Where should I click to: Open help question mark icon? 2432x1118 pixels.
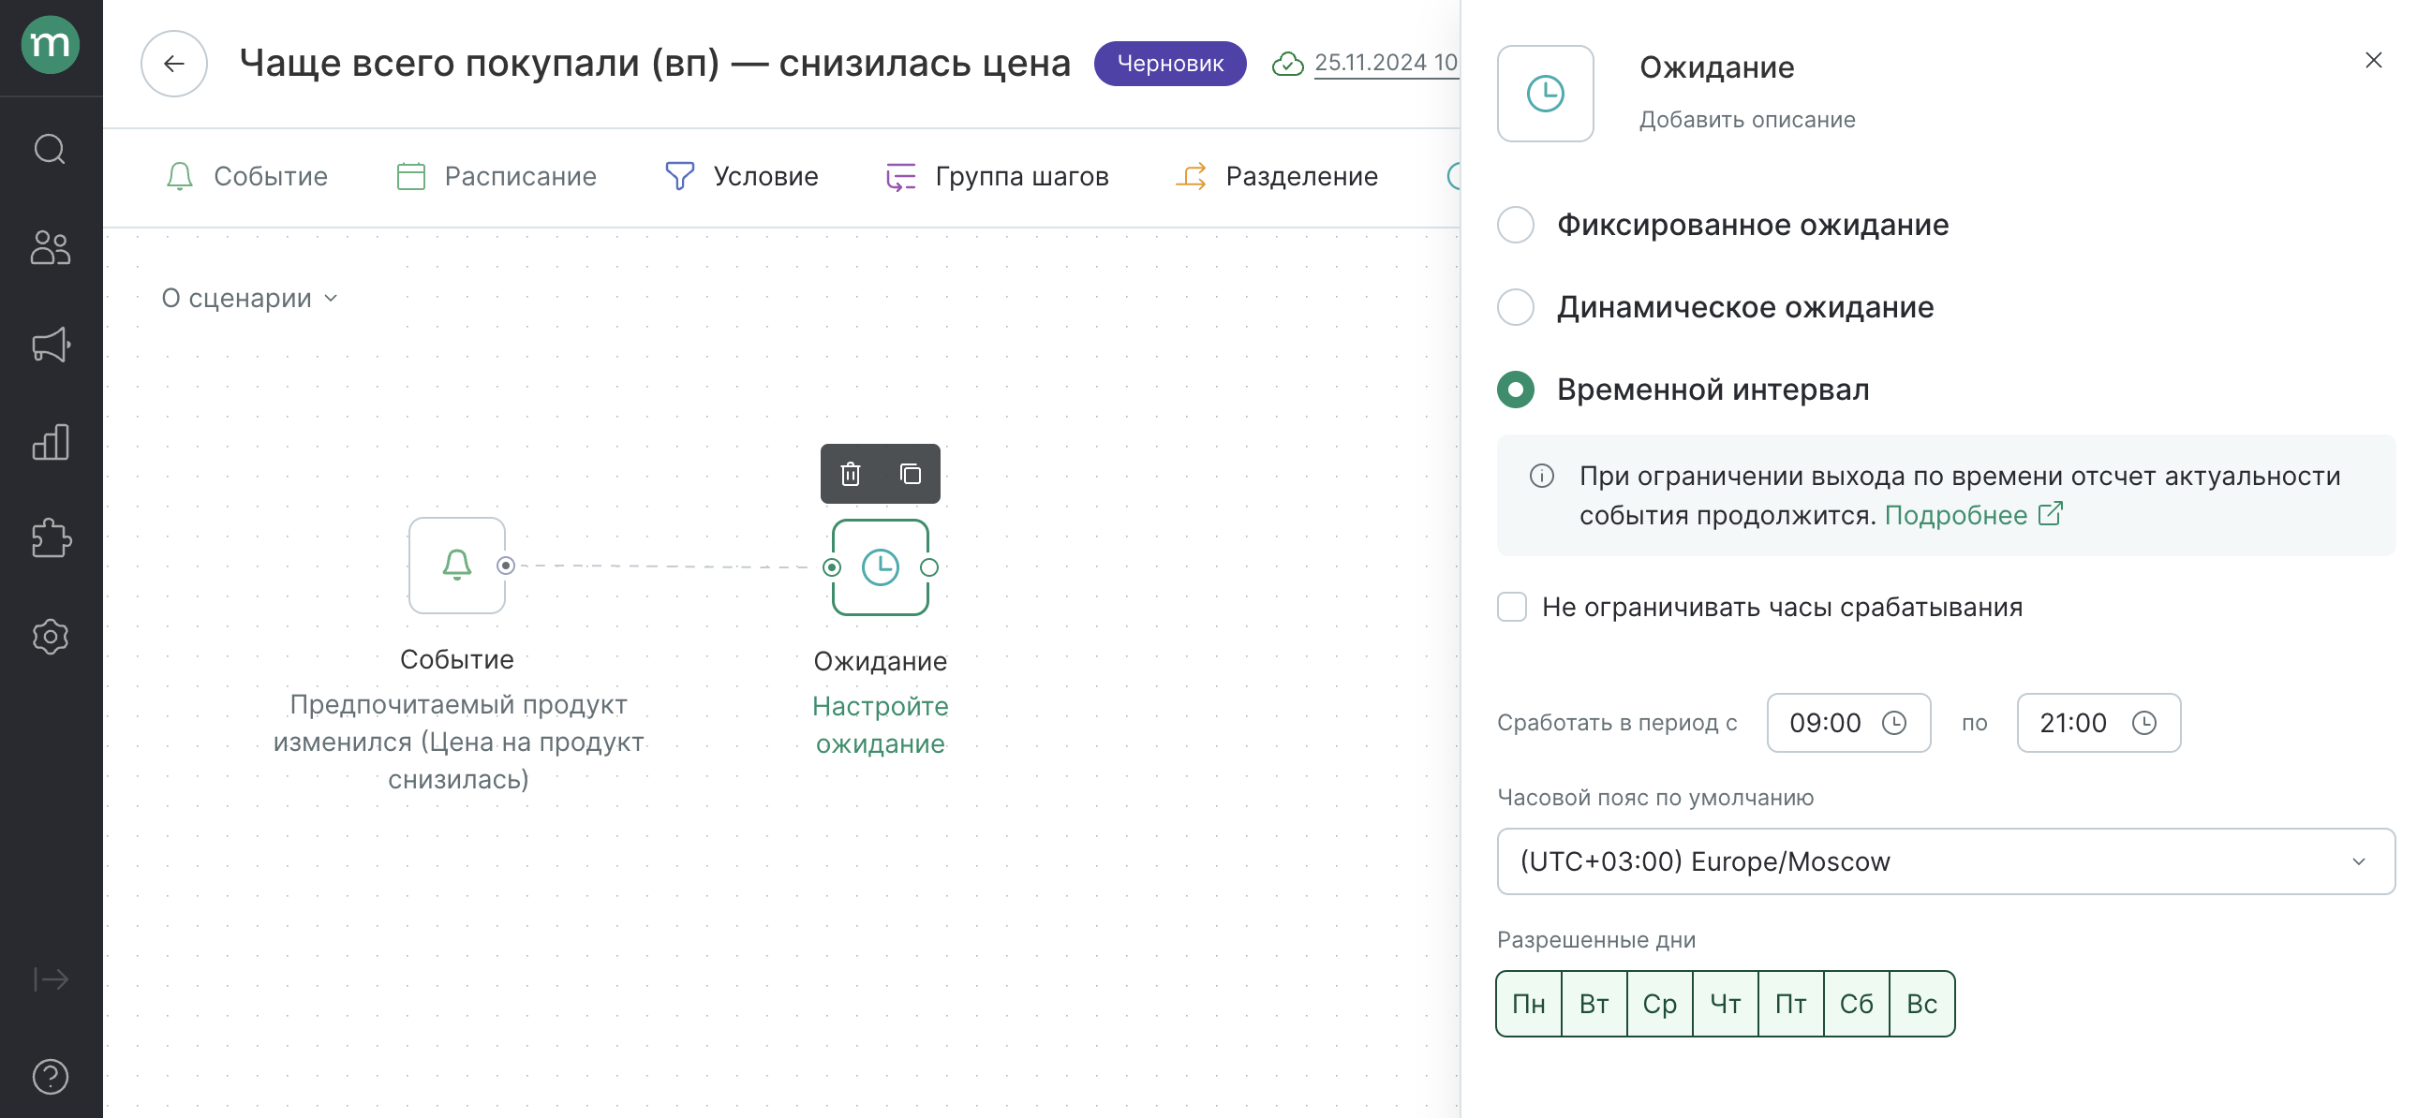(x=50, y=1076)
